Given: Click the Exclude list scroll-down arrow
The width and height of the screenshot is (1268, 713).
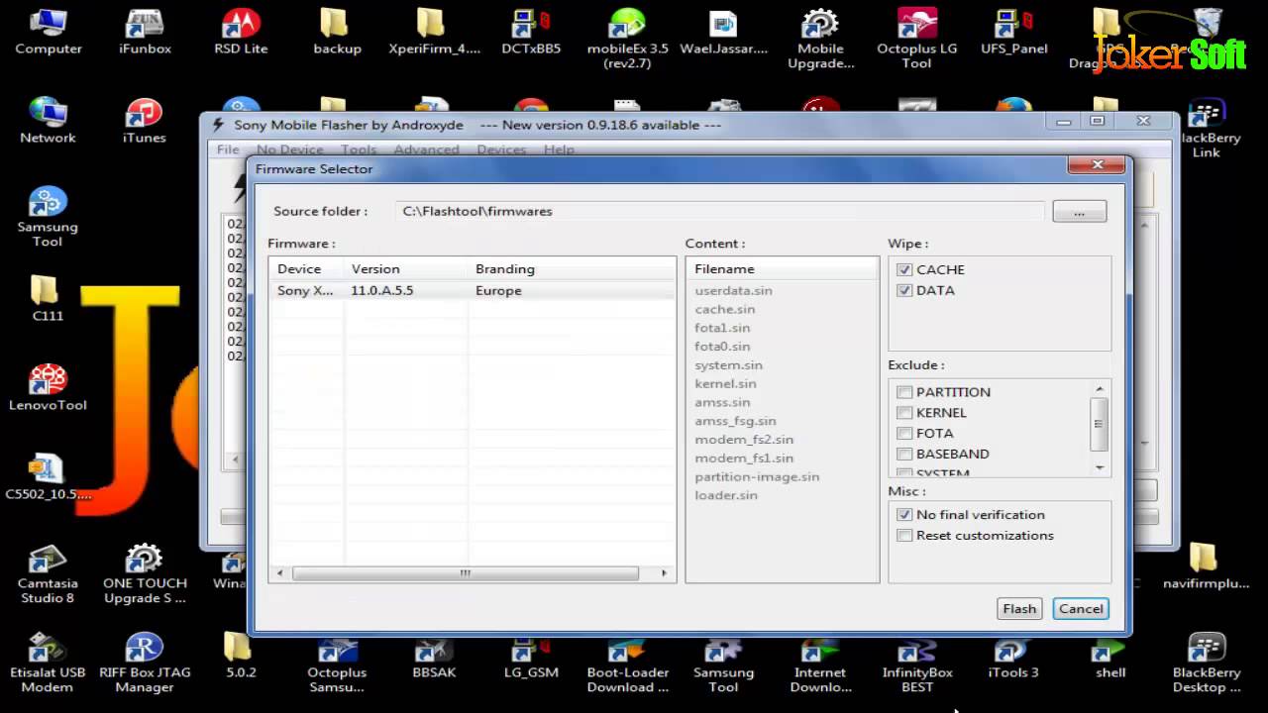Looking at the screenshot, I should click(1099, 467).
